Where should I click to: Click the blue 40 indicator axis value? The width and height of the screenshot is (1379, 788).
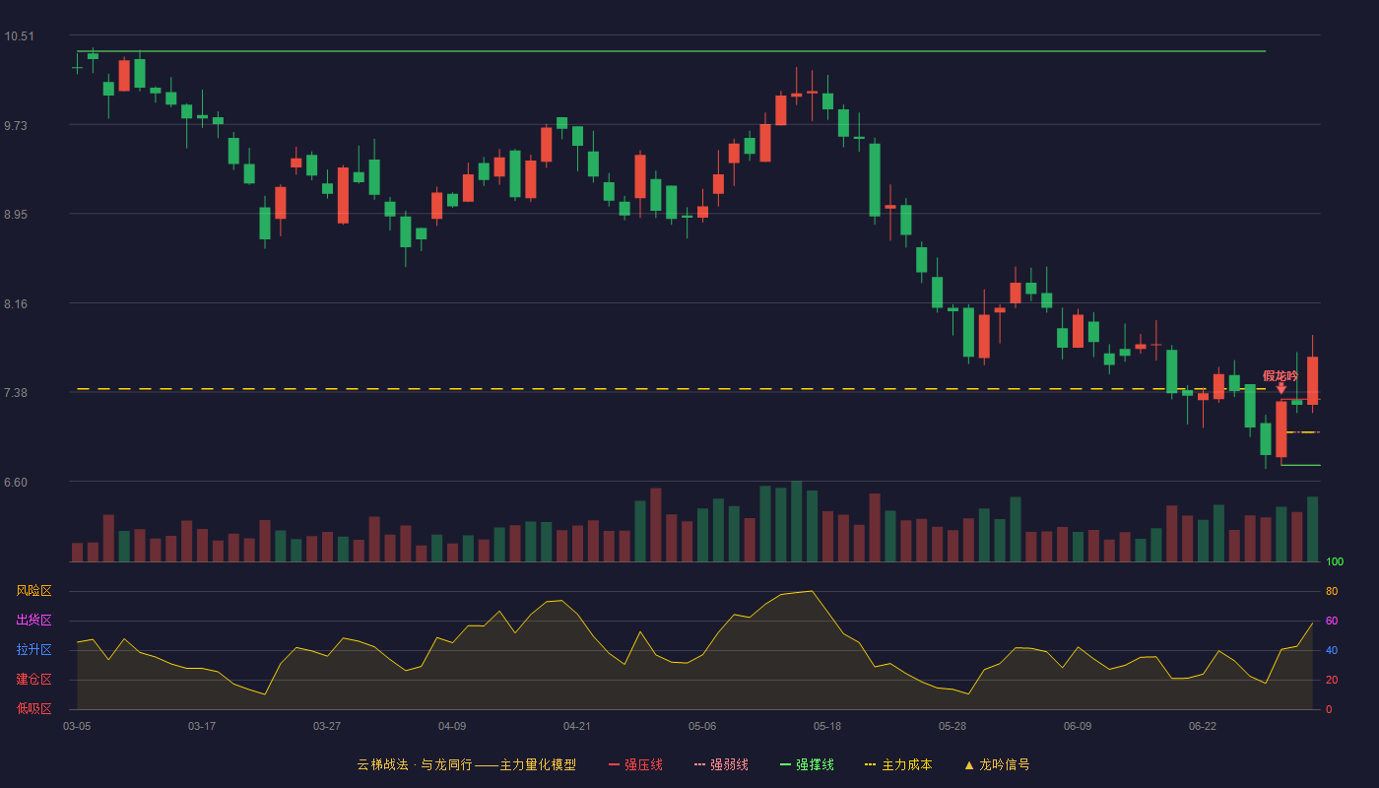(1332, 650)
